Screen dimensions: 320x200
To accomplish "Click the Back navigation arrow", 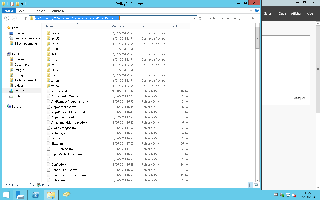I will coord(7,18).
